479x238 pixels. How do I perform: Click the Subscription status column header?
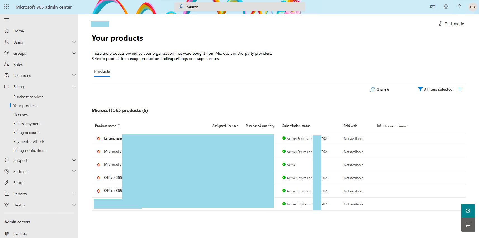tap(296, 126)
